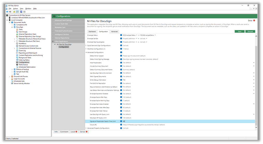This screenshot has height=144, width=263.
Task: Open the PD.DsEnvelopeStatus dropdown arrow
Action: coord(155,35)
